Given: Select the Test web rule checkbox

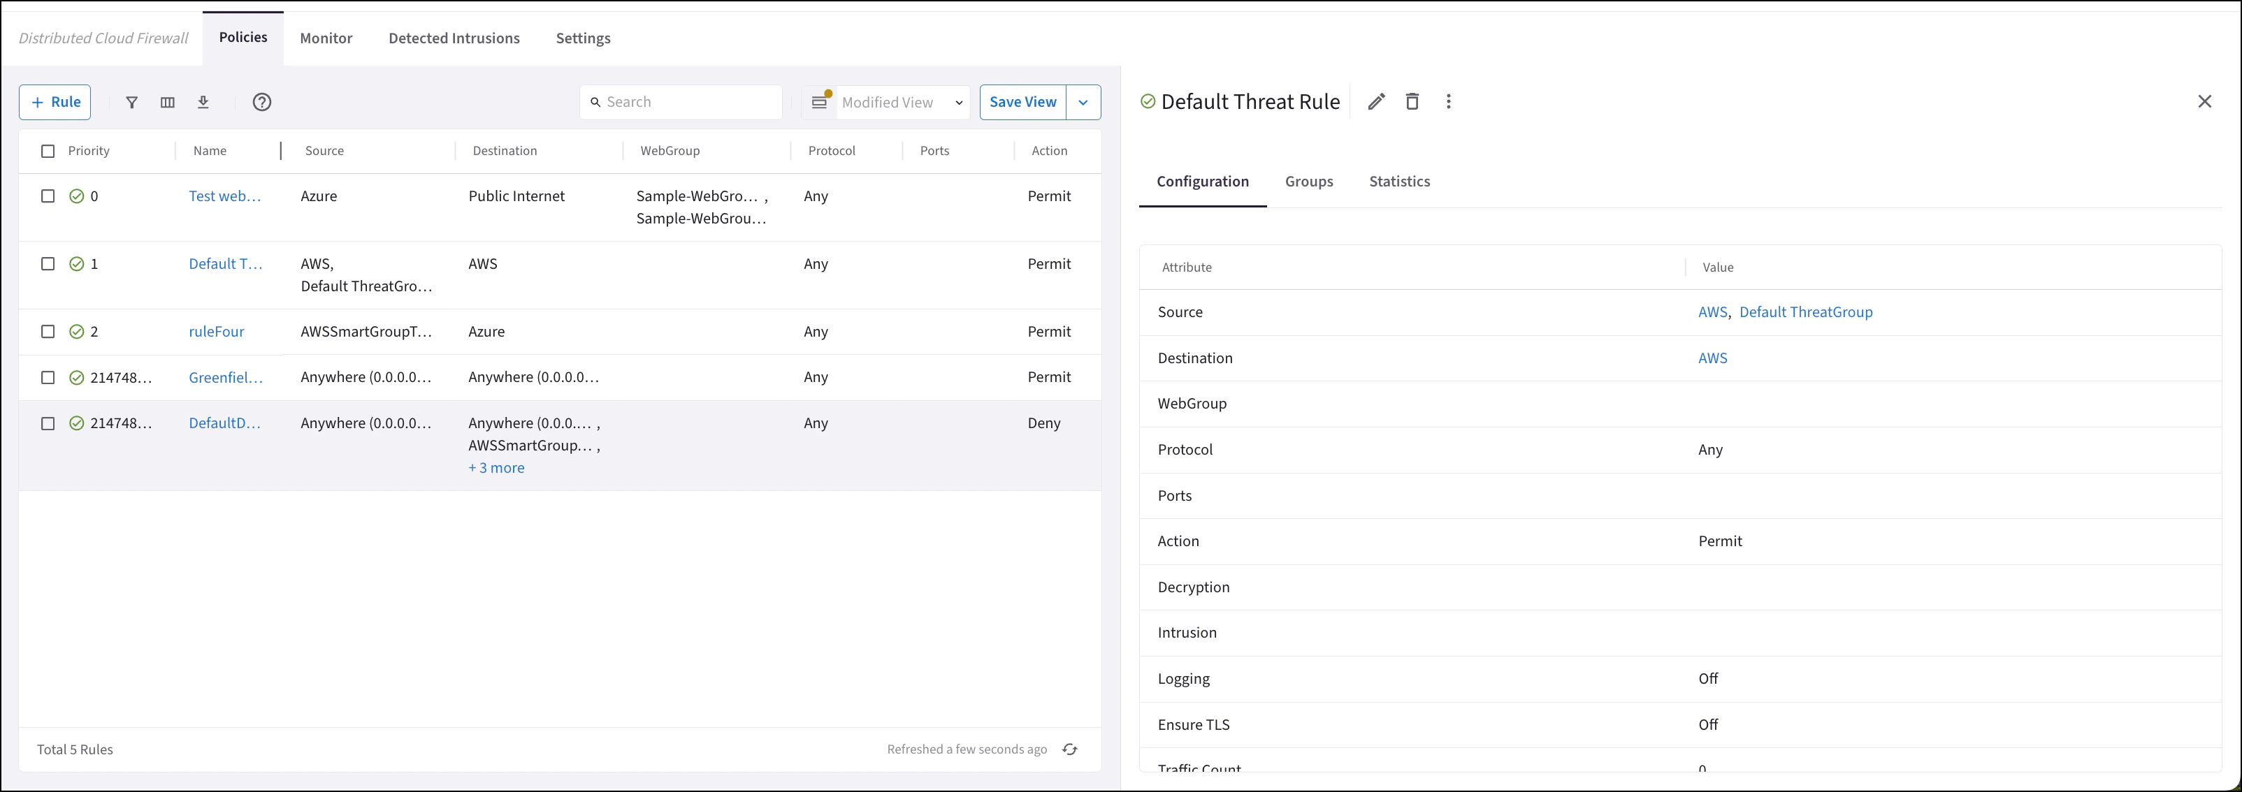Looking at the screenshot, I should coord(48,196).
